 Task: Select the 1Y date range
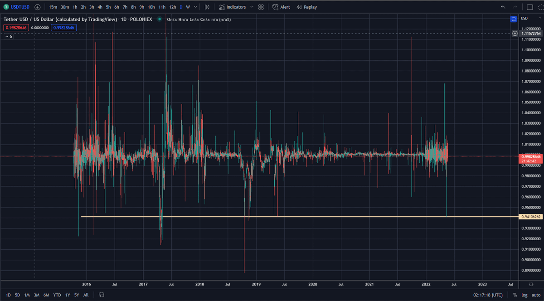click(68, 295)
